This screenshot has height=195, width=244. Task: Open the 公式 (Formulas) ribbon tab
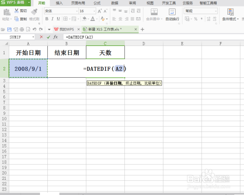[97, 3]
